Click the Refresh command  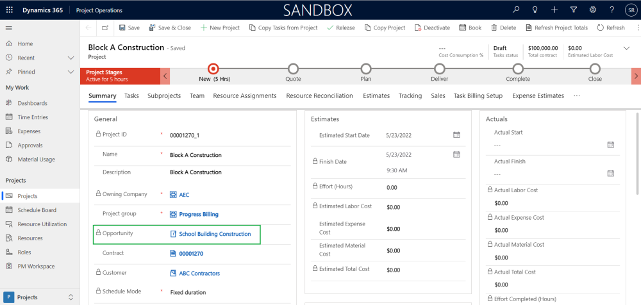611,28
